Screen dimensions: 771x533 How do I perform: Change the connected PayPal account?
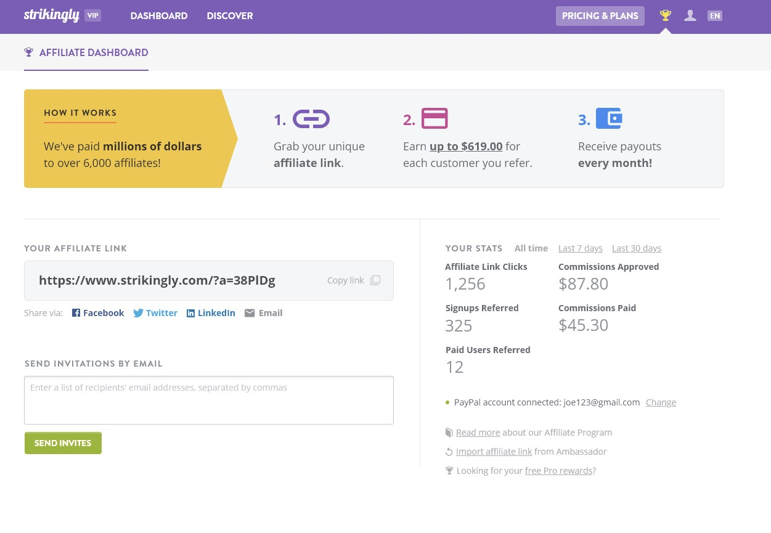coord(661,402)
